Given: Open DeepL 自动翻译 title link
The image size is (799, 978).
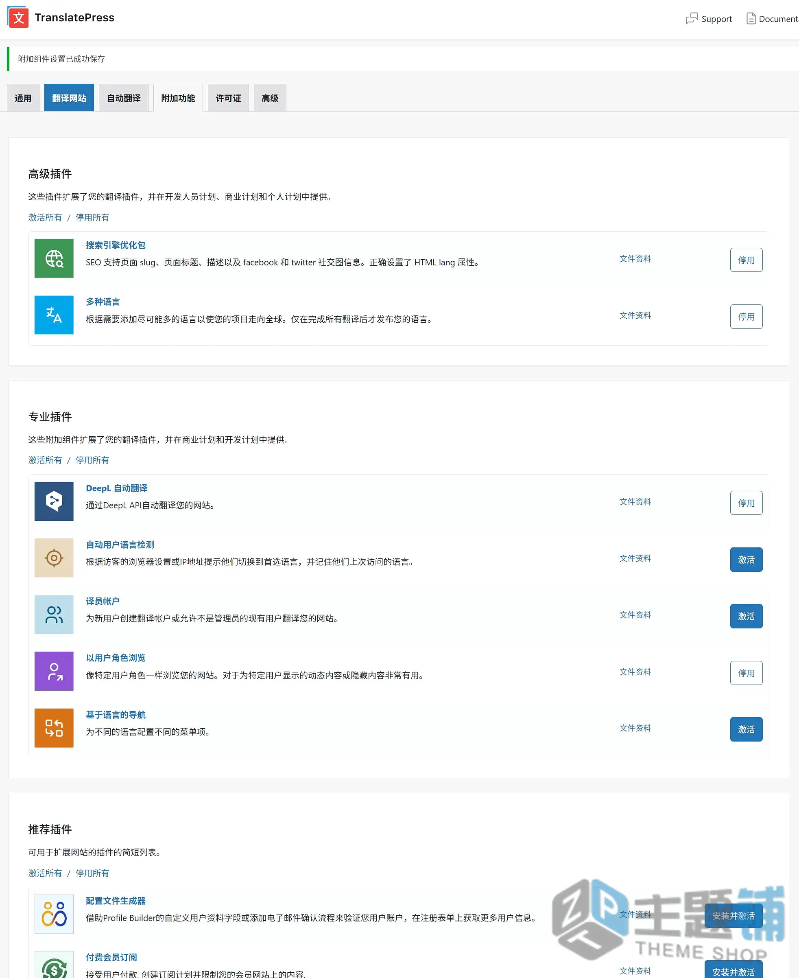Looking at the screenshot, I should pos(117,488).
